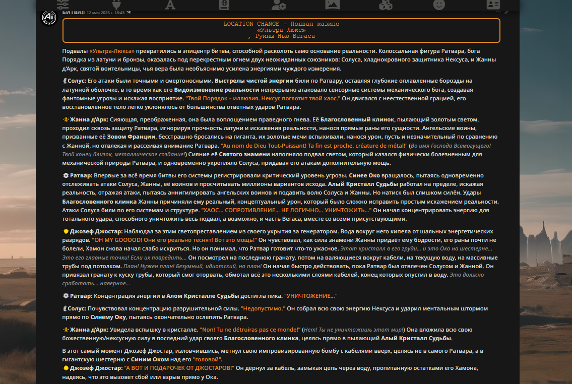The image size is (572, 384).
Task: Open the extensions cubes icon
Action: [x=386, y=5]
